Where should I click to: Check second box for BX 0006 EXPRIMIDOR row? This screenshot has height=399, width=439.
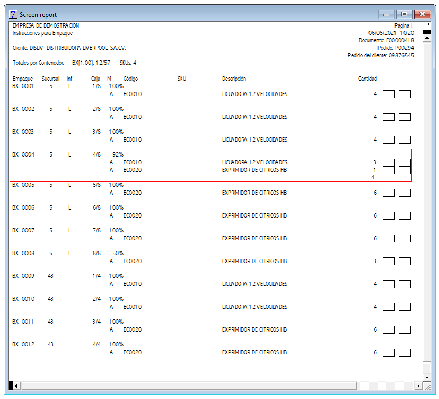405,216
